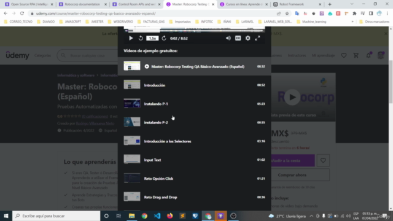This screenshot has height=221, width=393.
Task: Click the Reto Drag and Drop thumbnail
Action: coord(132,197)
